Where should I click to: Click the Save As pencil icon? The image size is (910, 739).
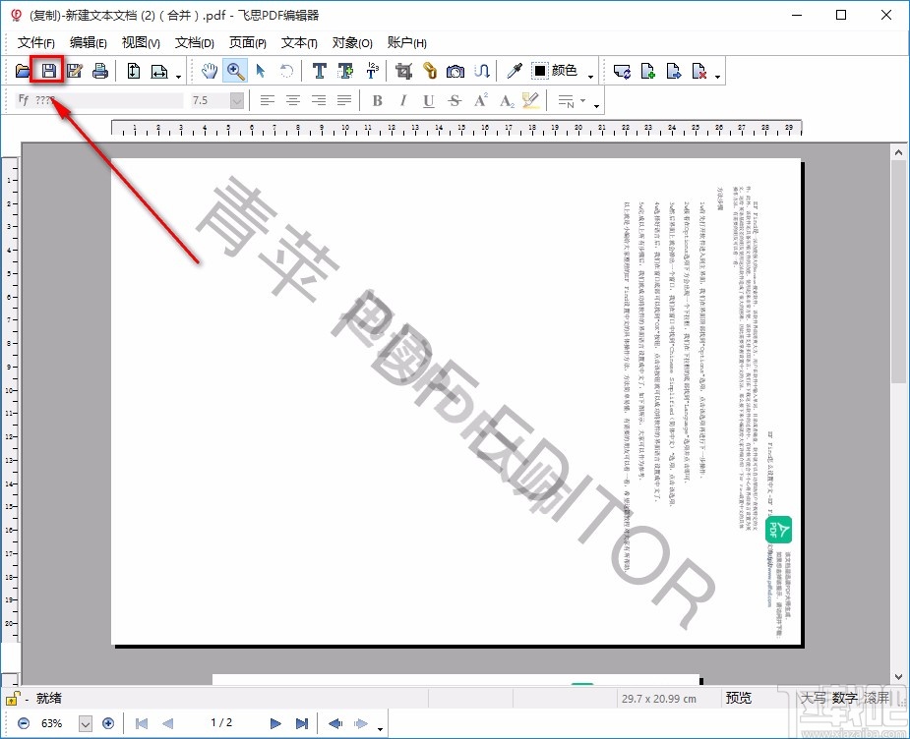(75, 71)
